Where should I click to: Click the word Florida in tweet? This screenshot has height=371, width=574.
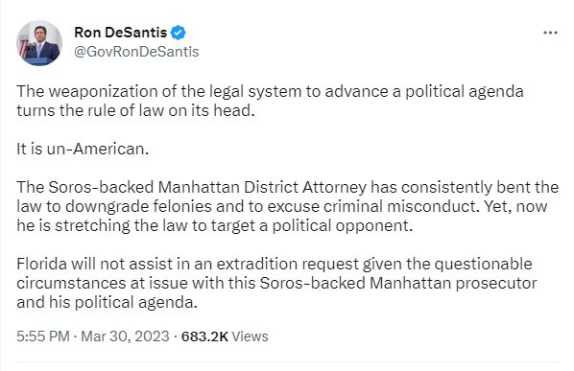[41, 264]
